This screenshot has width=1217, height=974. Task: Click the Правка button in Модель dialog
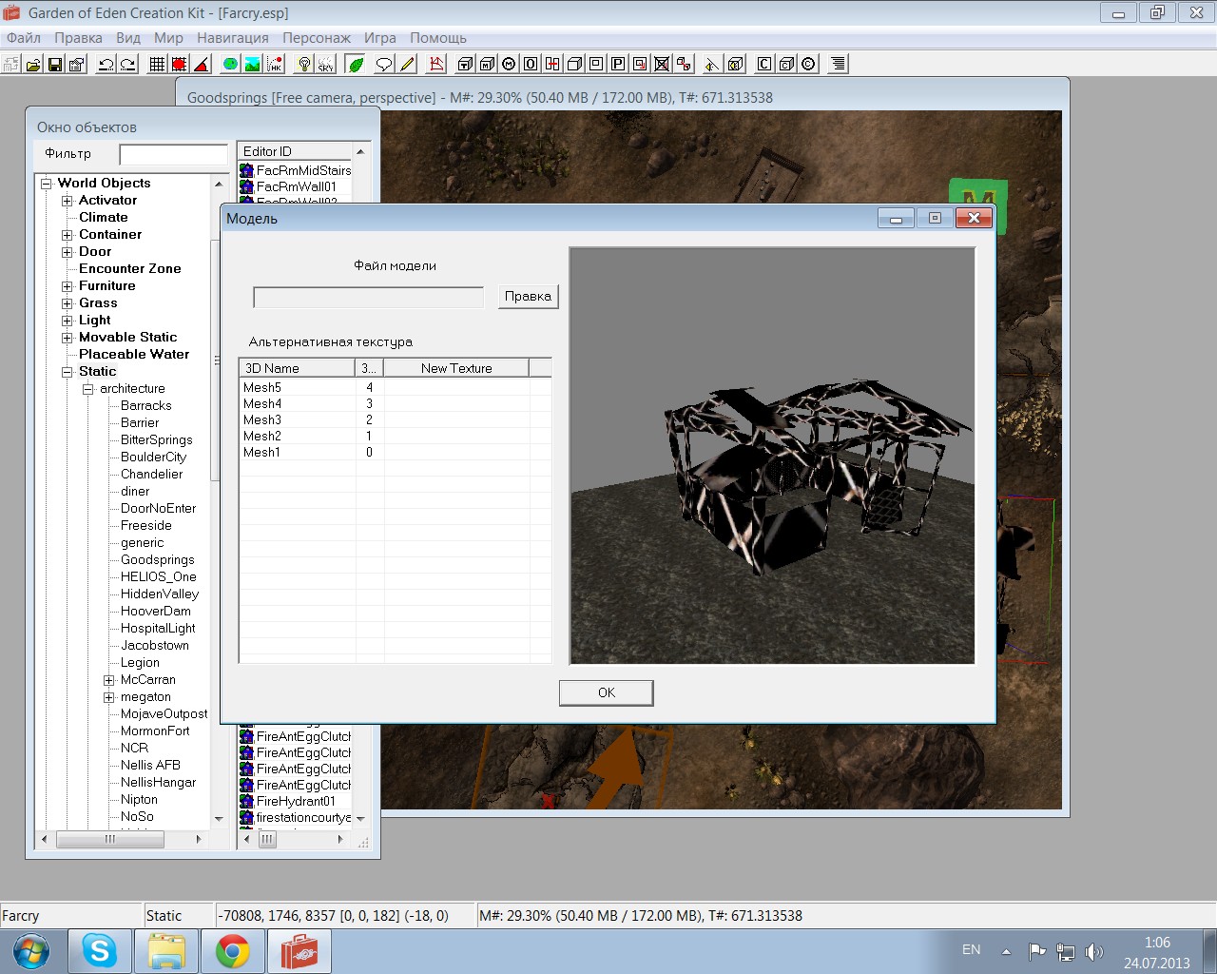pyautogui.click(x=528, y=296)
